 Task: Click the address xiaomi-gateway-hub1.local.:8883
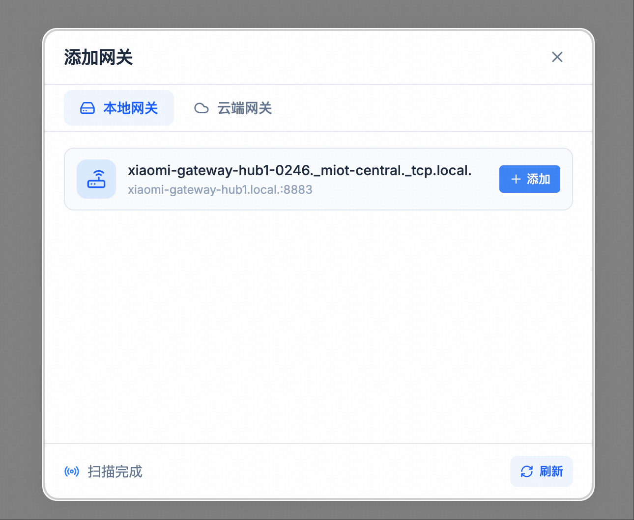220,189
